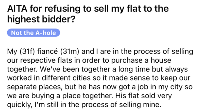The width and height of the screenshot is (203, 112).
Task: Click 'highest bidder?' in the post title
Action: pyautogui.click(x=41, y=20)
